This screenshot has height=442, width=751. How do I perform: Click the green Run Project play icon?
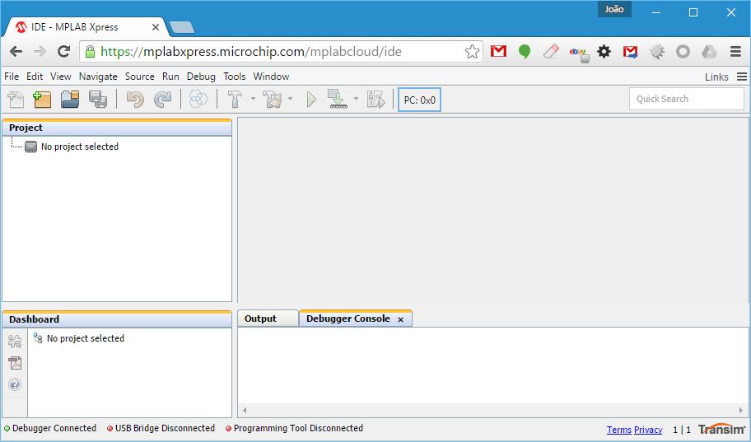pos(311,100)
